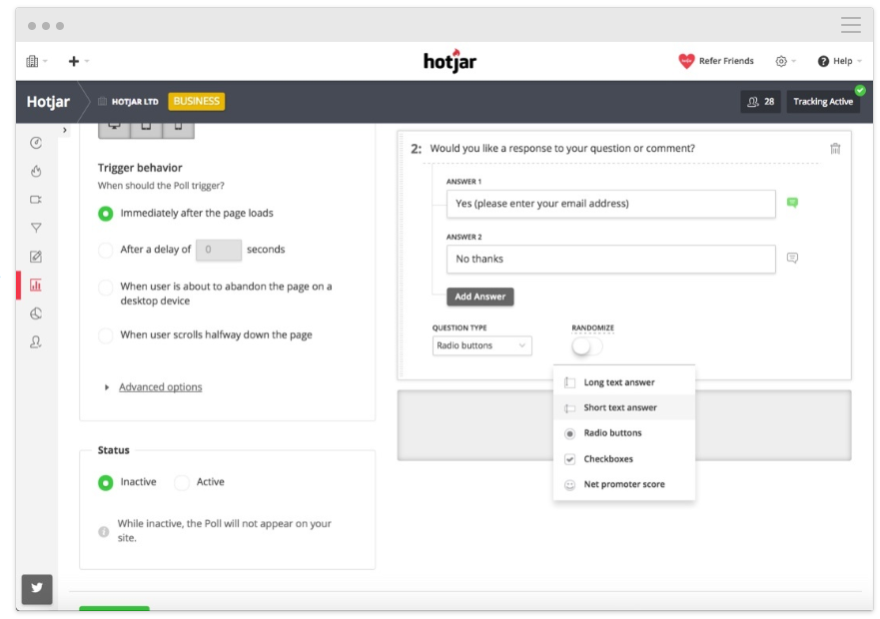This screenshot has width=880, height=619.
Task: Expand the sidebar with arrow chevron
Action: point(65,130)
